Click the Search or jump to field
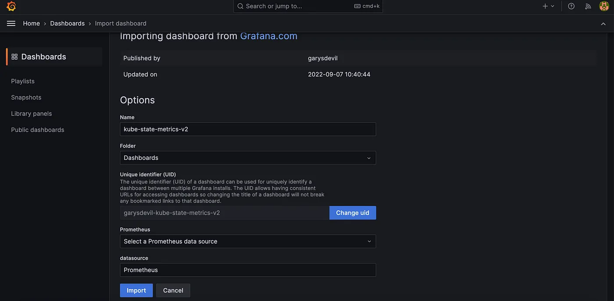This screenshot has width=614, height=301. coord(308,6)
